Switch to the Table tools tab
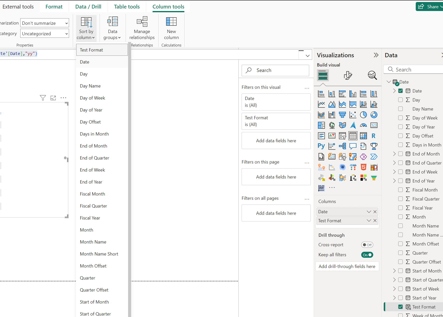Screen dimensions: 443x317 click(x=127, y=7)
